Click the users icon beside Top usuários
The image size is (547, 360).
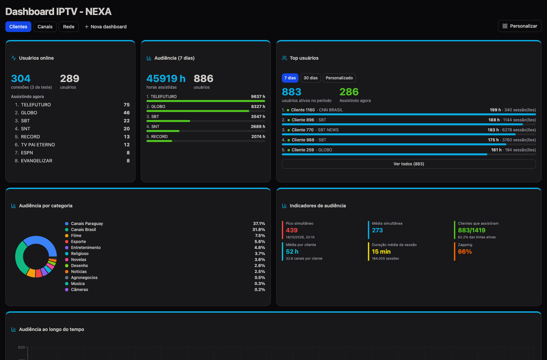[x=285, y=58]
